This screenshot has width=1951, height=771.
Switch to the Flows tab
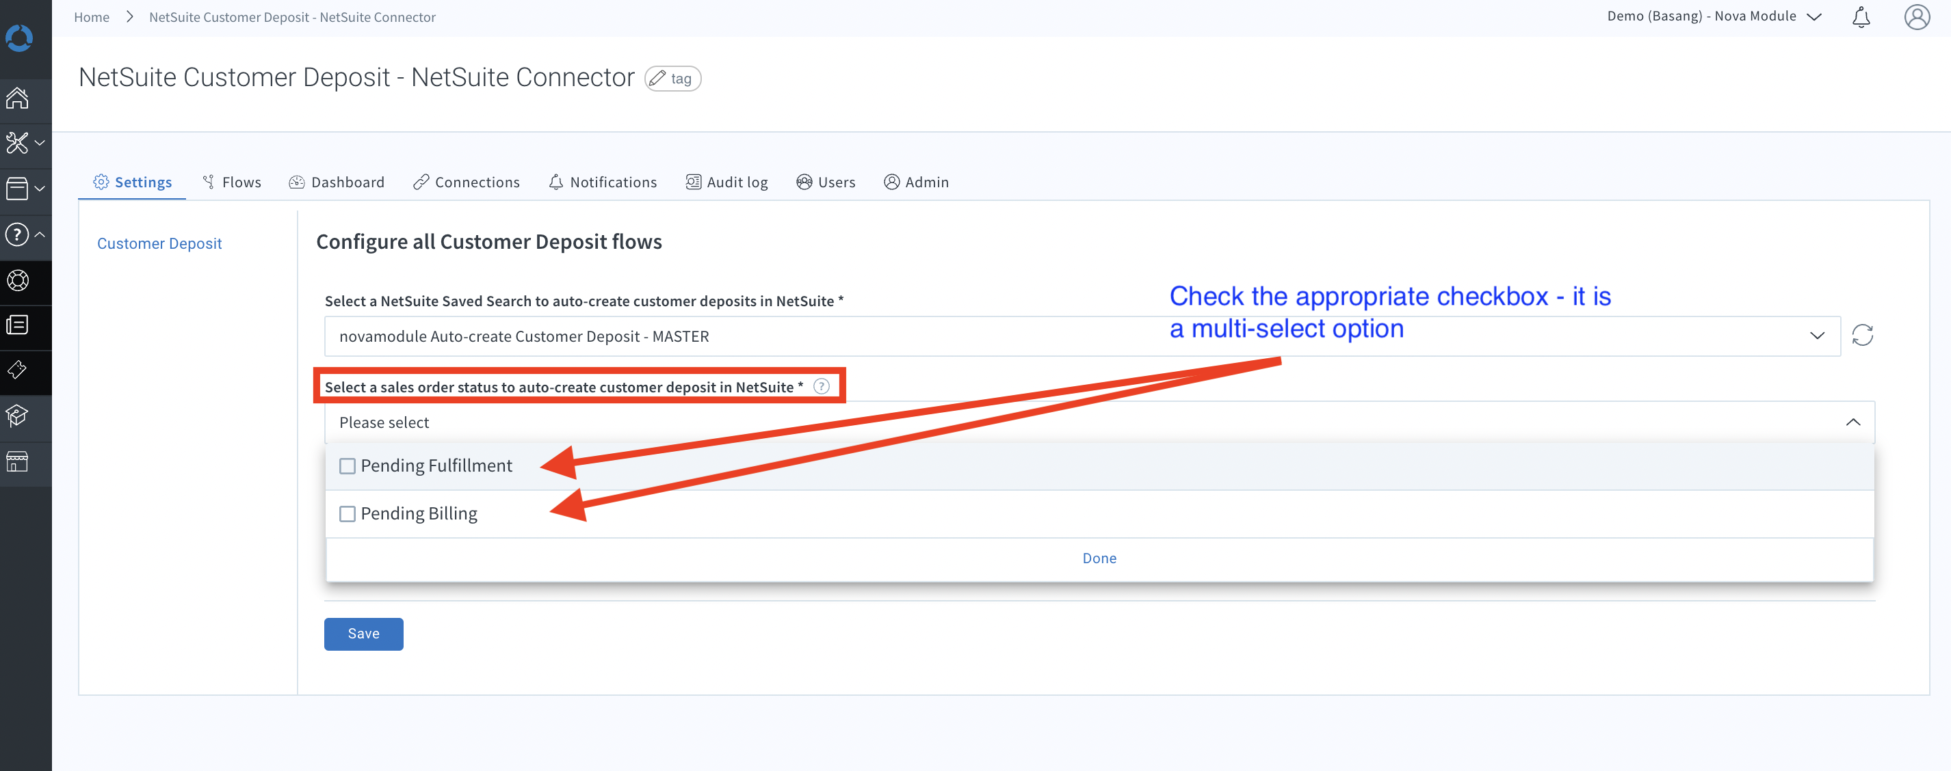click(232, 182)
